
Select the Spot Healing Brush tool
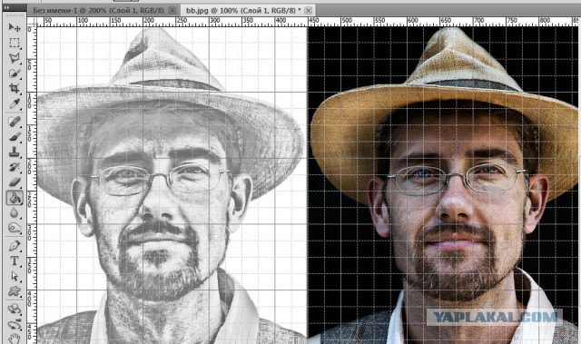pos(15,122)
